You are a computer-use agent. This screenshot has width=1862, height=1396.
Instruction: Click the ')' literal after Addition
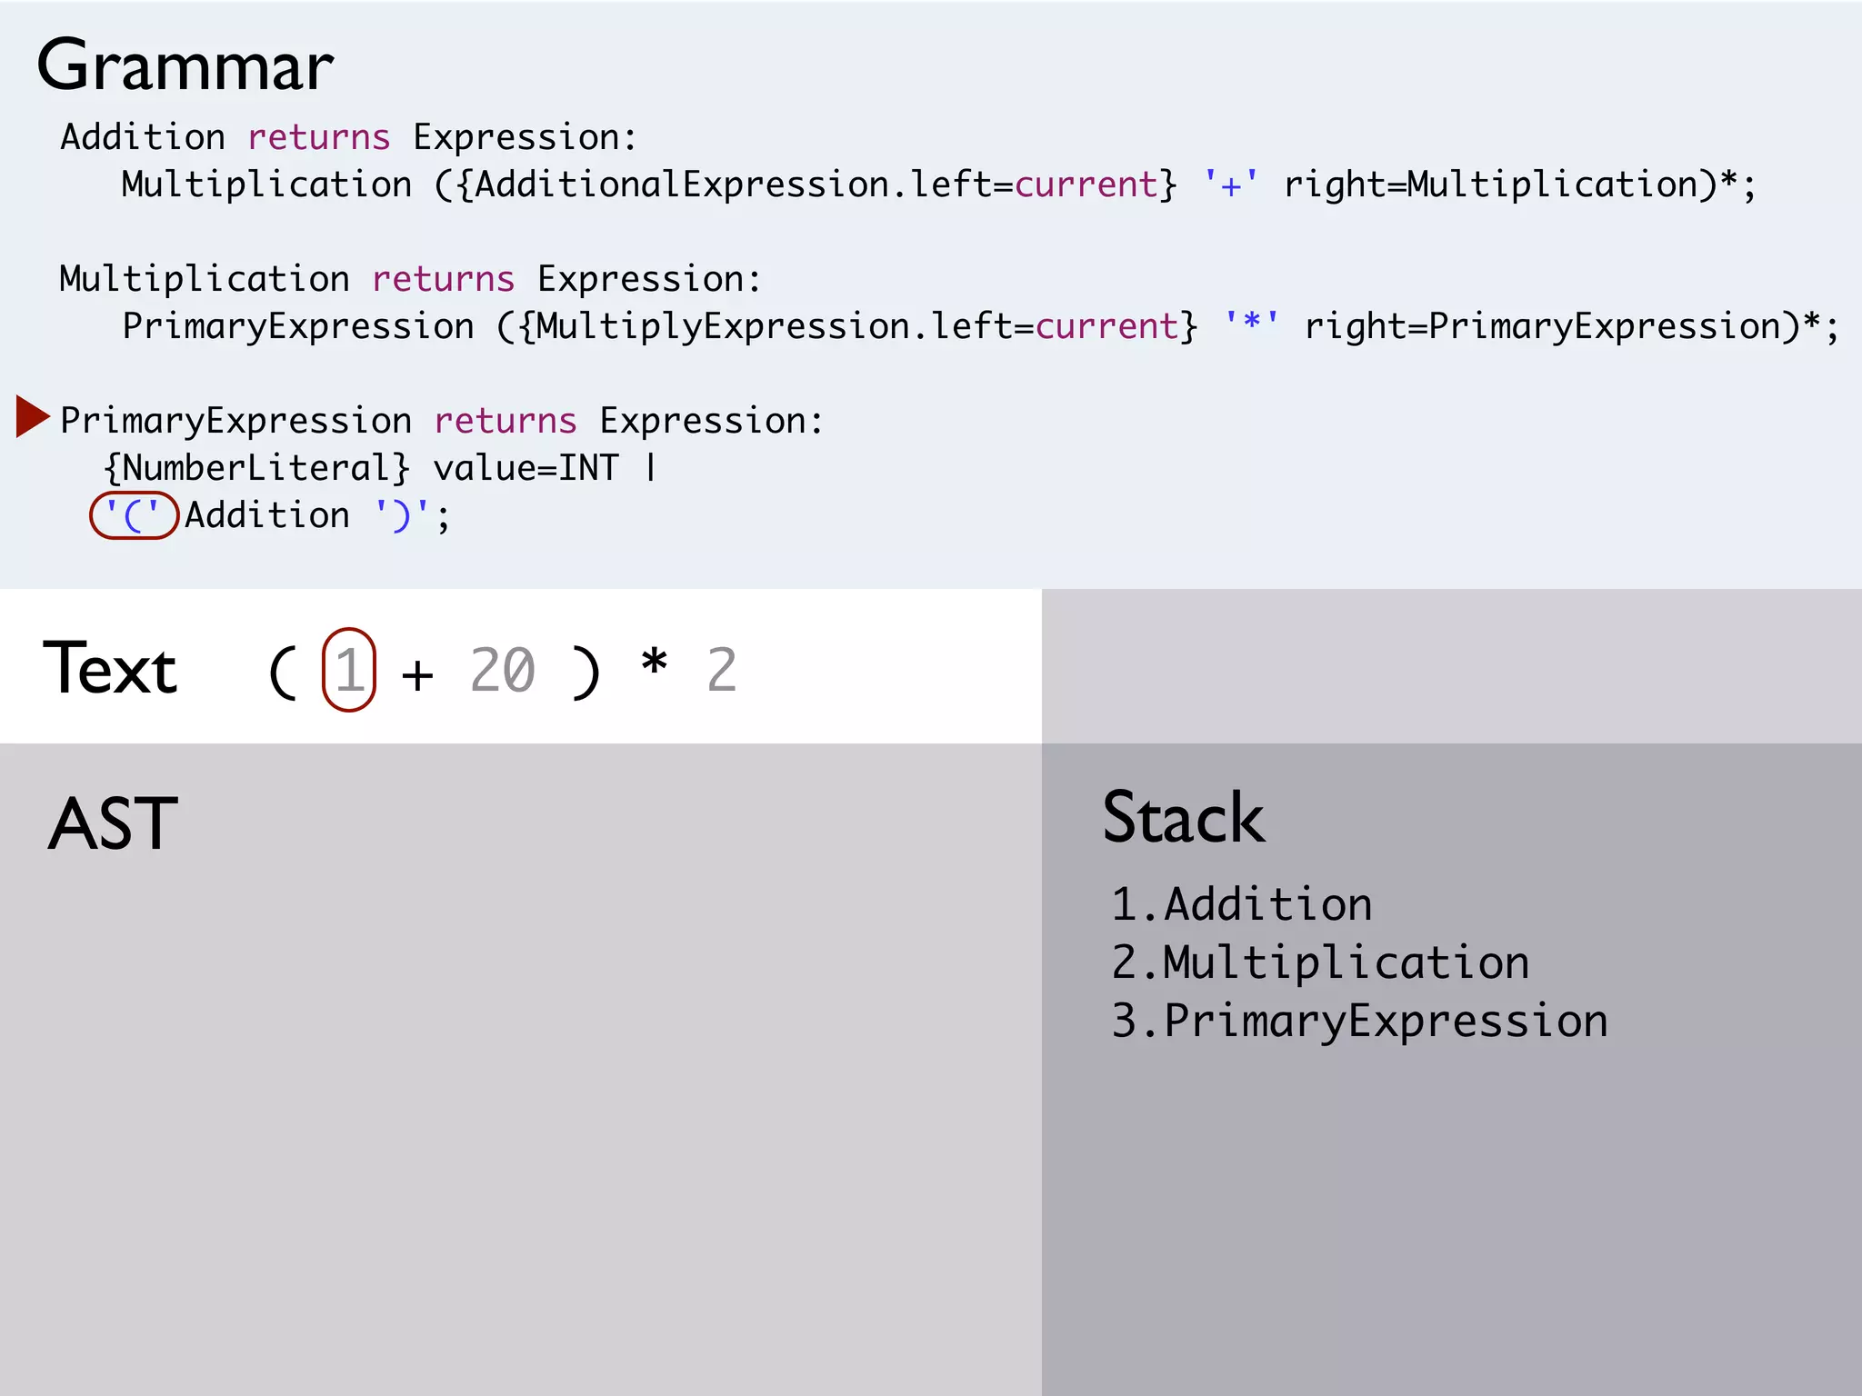[401, 515]
